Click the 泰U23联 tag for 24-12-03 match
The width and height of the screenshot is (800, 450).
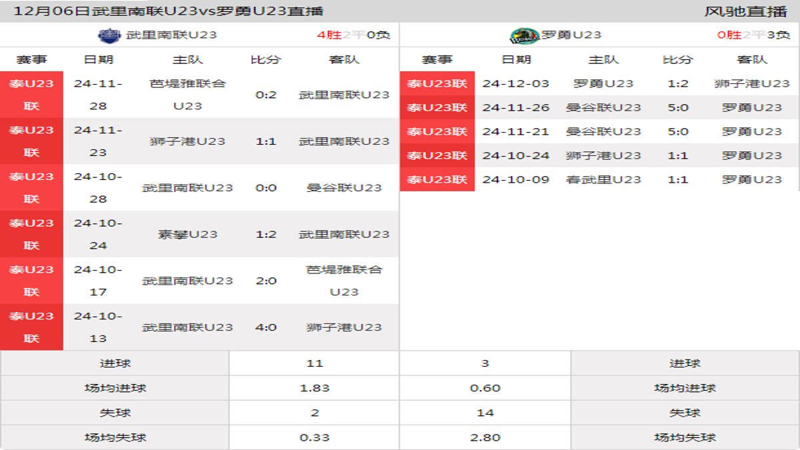pyautogui.click(x=437, y=83)
